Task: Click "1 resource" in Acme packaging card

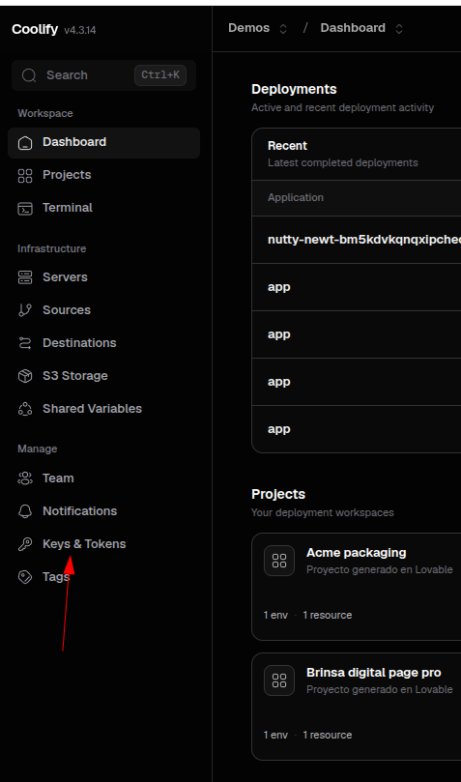Action: pos(328,615)
